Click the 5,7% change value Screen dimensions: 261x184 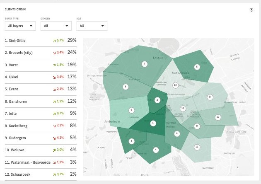(x=60, y=40)
